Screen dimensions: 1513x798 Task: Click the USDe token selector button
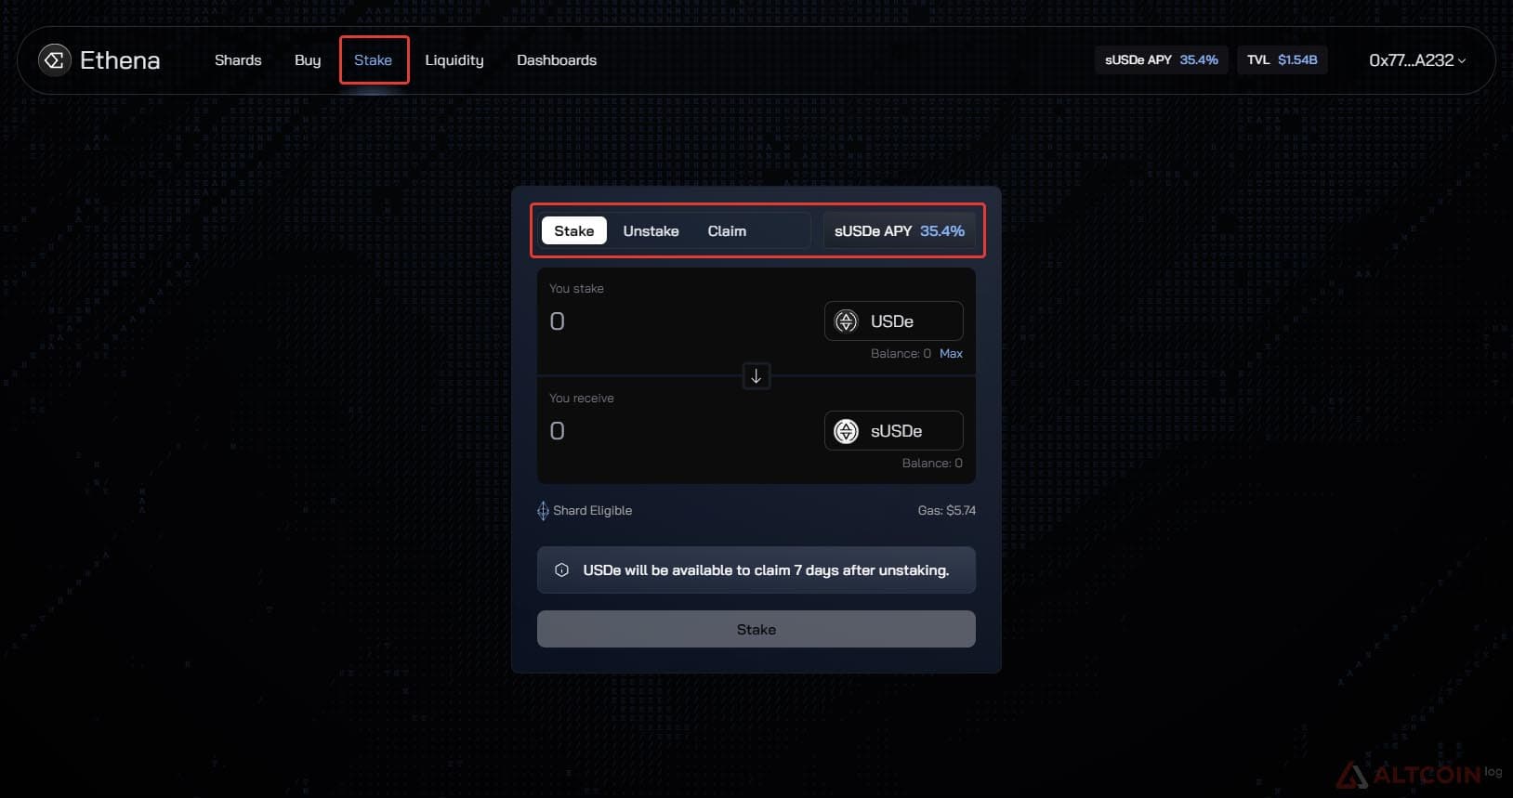pyautogui.click(x=894, y=321)
